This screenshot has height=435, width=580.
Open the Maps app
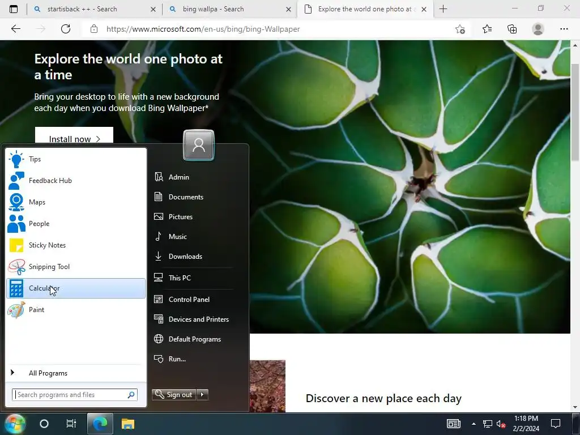pyautogui.click(x=76, y=202)
